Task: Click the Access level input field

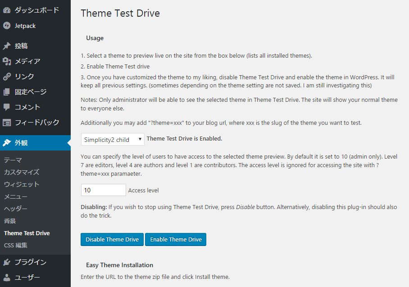Action: [103, 190]
